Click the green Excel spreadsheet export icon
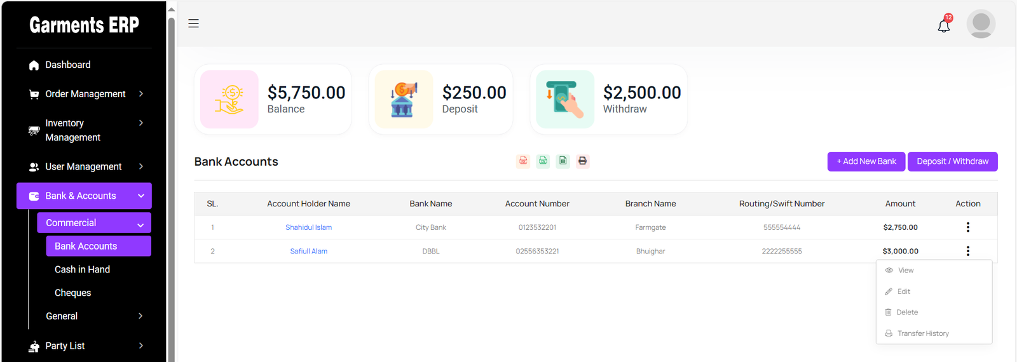The height and width of the screenshot is (362, 1017). tap(563, 161)
